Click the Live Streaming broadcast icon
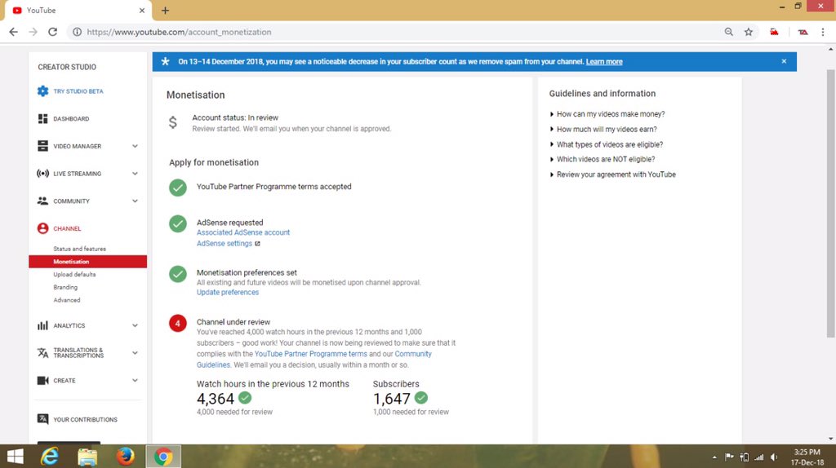The height and width of the screenshot is (468, 836). pyautogui.click(x=42, y=174)
